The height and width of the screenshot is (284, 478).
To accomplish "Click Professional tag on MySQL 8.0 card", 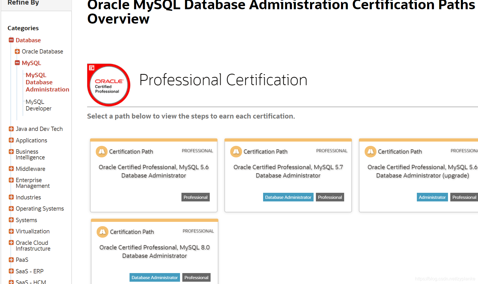I will point(196,277).
